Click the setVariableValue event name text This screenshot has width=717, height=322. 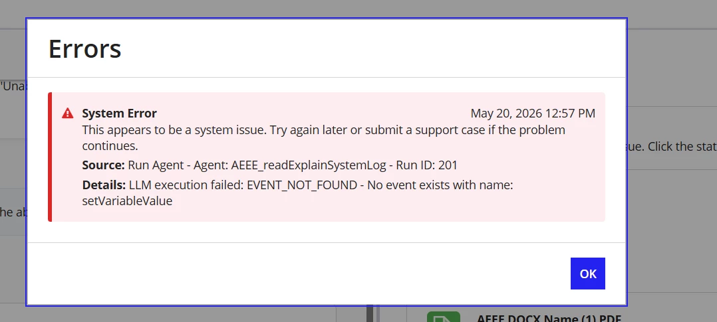(127, 201)
